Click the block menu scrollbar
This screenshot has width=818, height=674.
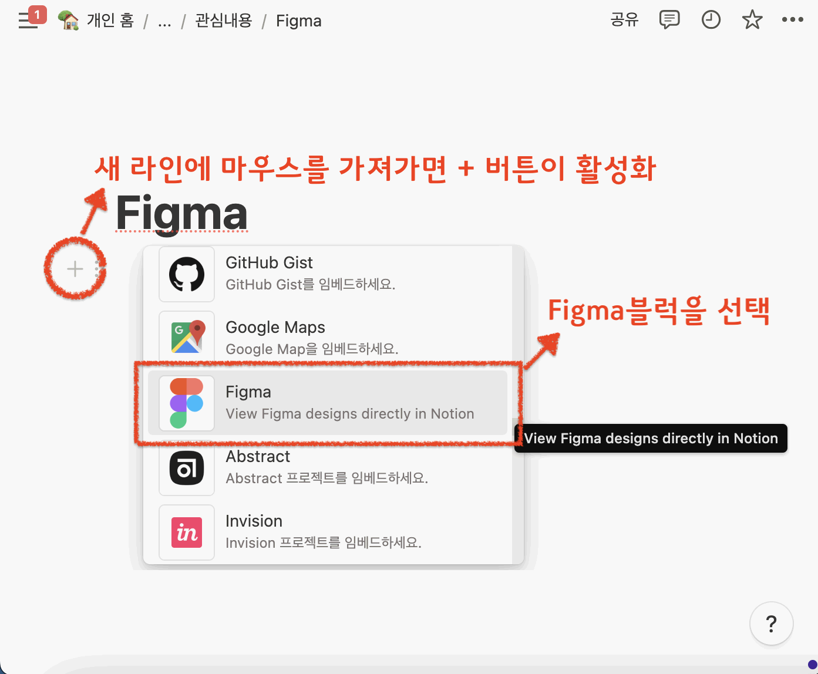[x=517, y=404]
